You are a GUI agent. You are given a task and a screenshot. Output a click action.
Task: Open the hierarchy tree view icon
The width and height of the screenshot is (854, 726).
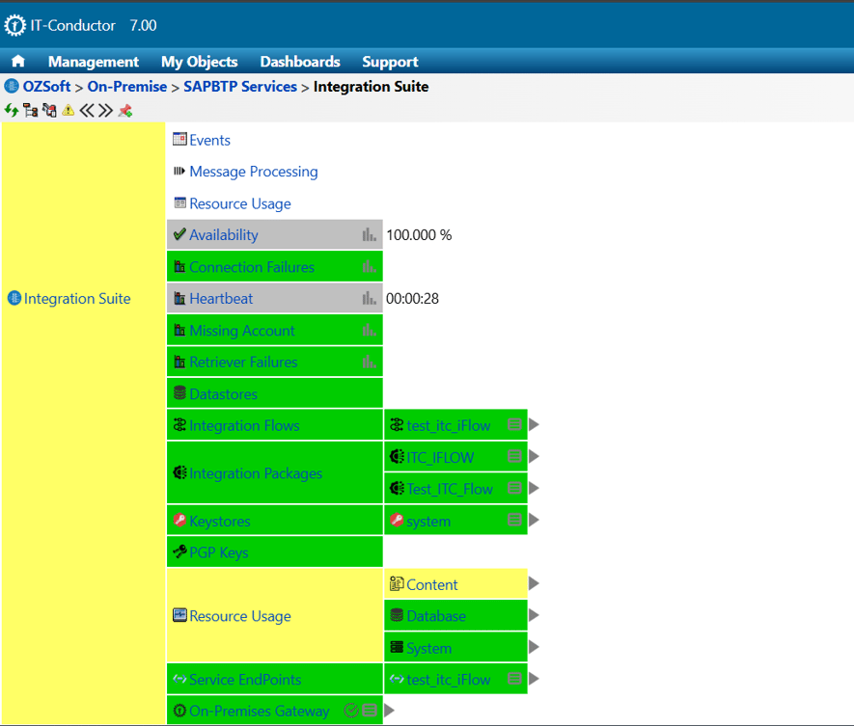click(x=31, y=111)
